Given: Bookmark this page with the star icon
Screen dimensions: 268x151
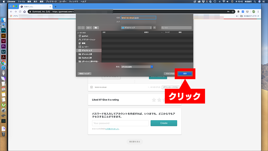Looking at the screenshot, I should click(233, 12).
